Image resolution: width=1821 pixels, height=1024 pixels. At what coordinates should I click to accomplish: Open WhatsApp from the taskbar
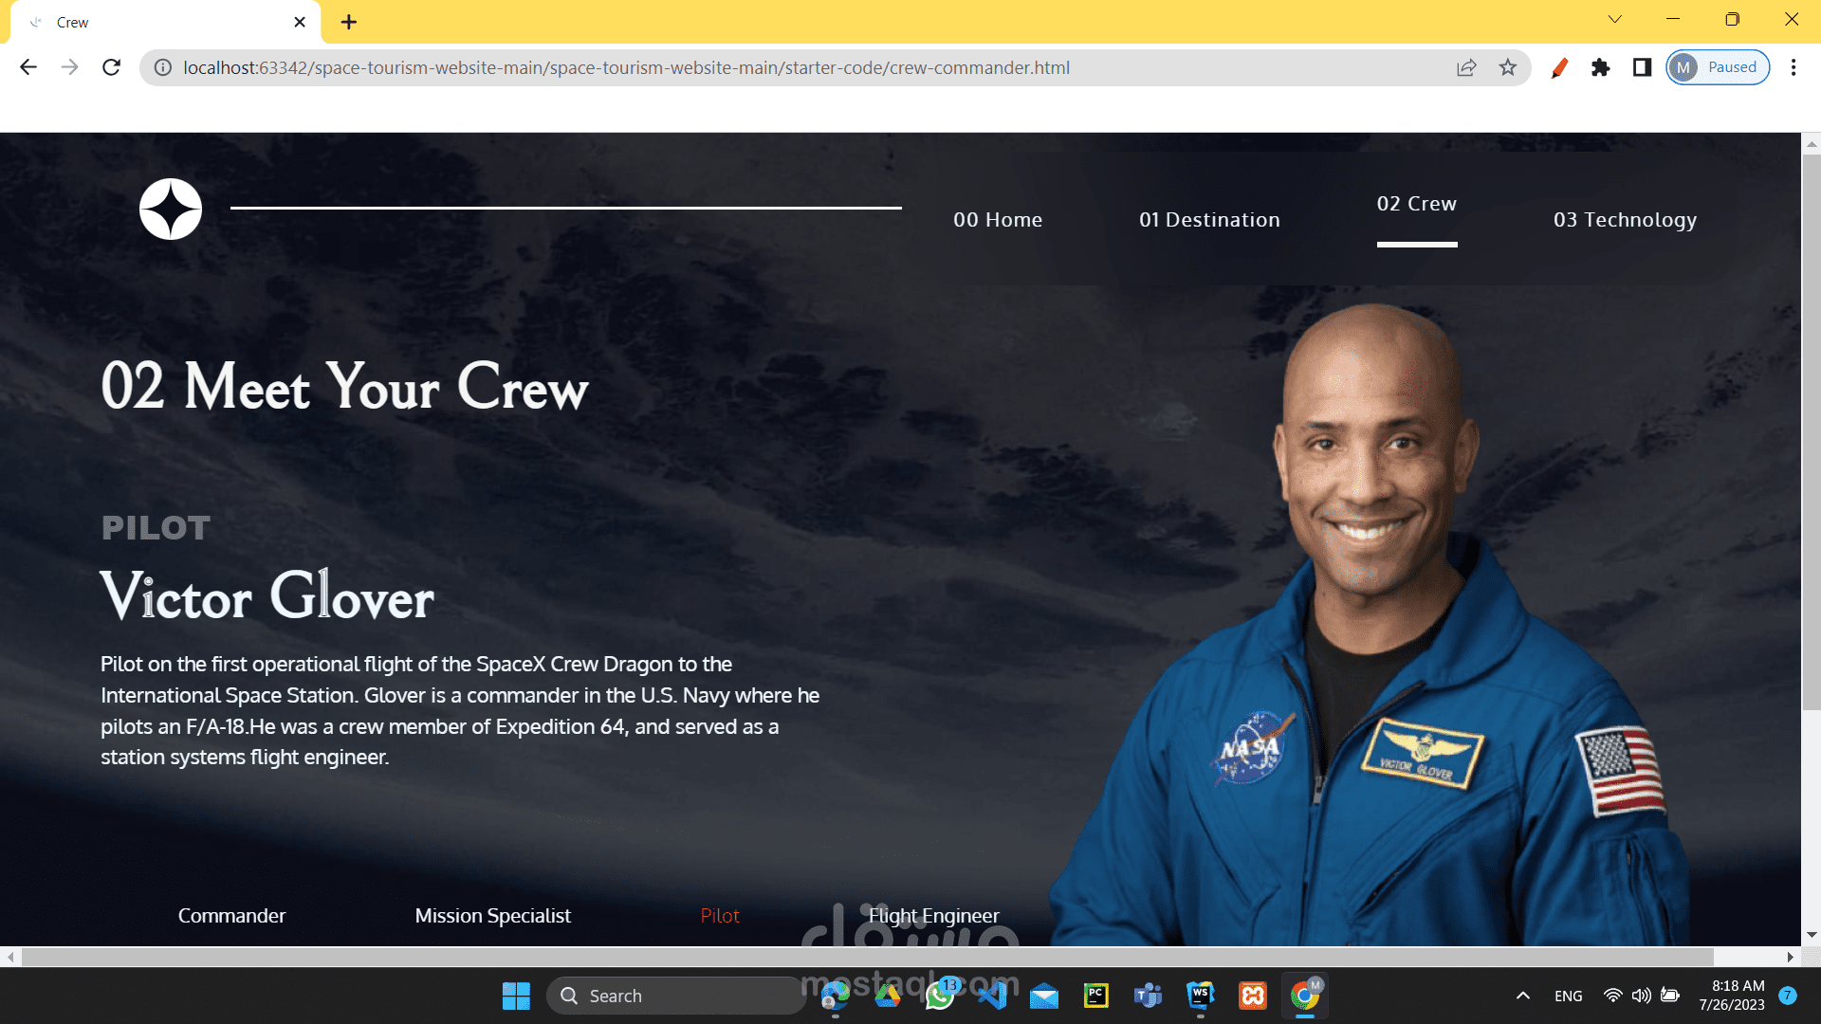[940, 996]
